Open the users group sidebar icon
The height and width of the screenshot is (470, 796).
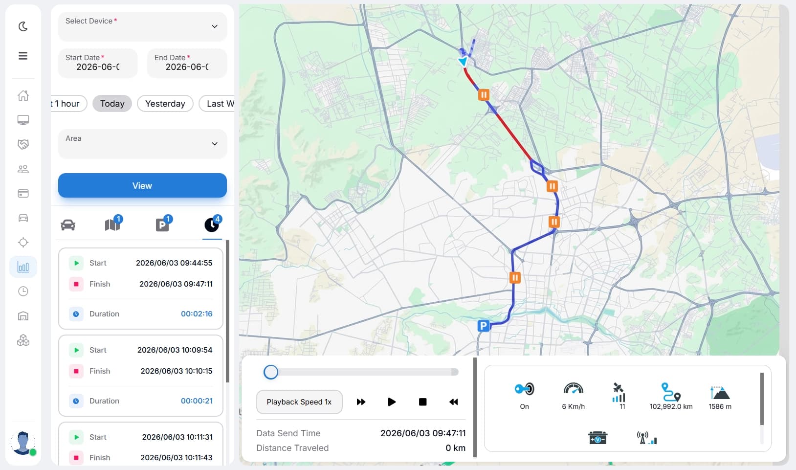coord(23,169)
